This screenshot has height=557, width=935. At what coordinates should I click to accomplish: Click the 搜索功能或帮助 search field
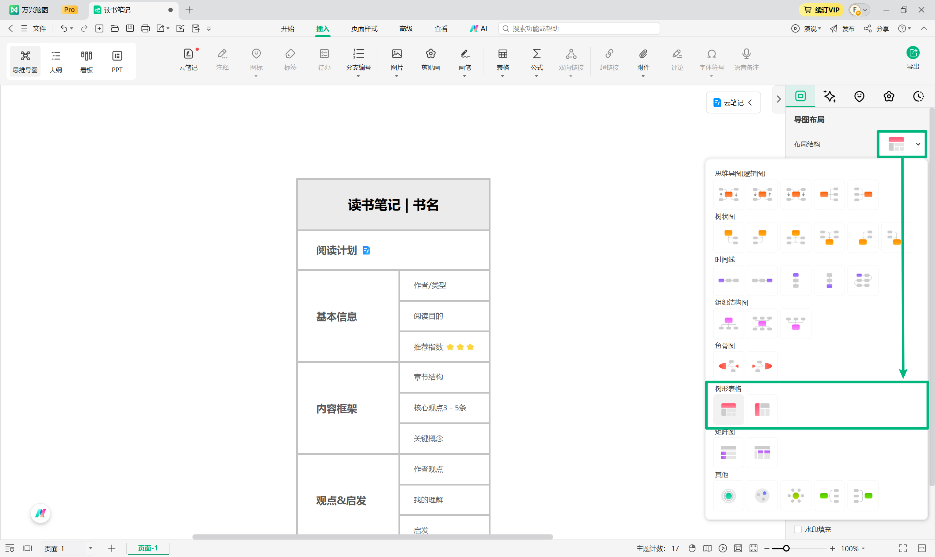(579, 28)
